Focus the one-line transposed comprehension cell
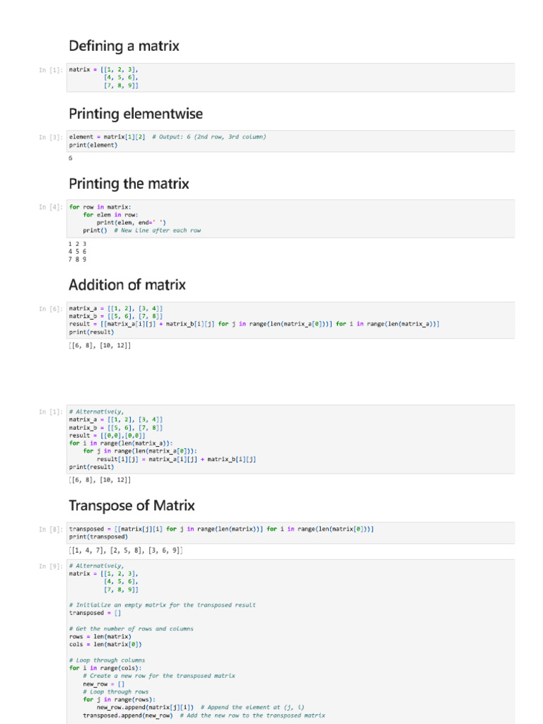 [290, 532]
